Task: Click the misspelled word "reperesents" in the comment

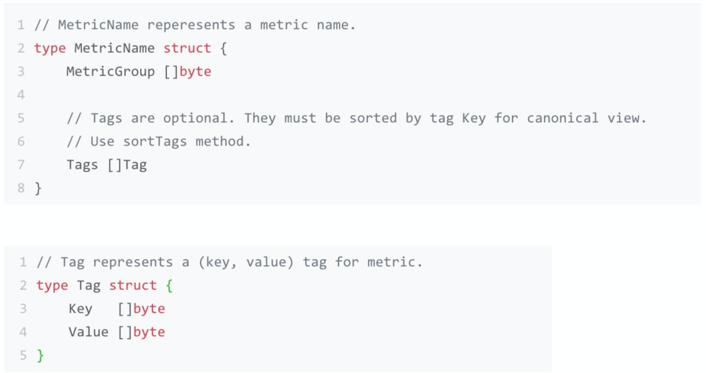Action: click(191, 25)
